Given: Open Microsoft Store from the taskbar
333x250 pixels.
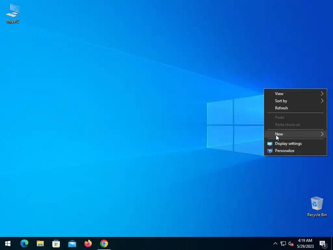Looking at the screenshot, I should click(56, 243).
